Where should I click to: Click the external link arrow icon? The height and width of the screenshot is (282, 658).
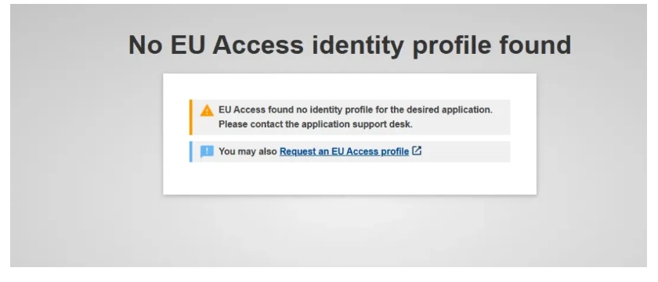(417, 151)
